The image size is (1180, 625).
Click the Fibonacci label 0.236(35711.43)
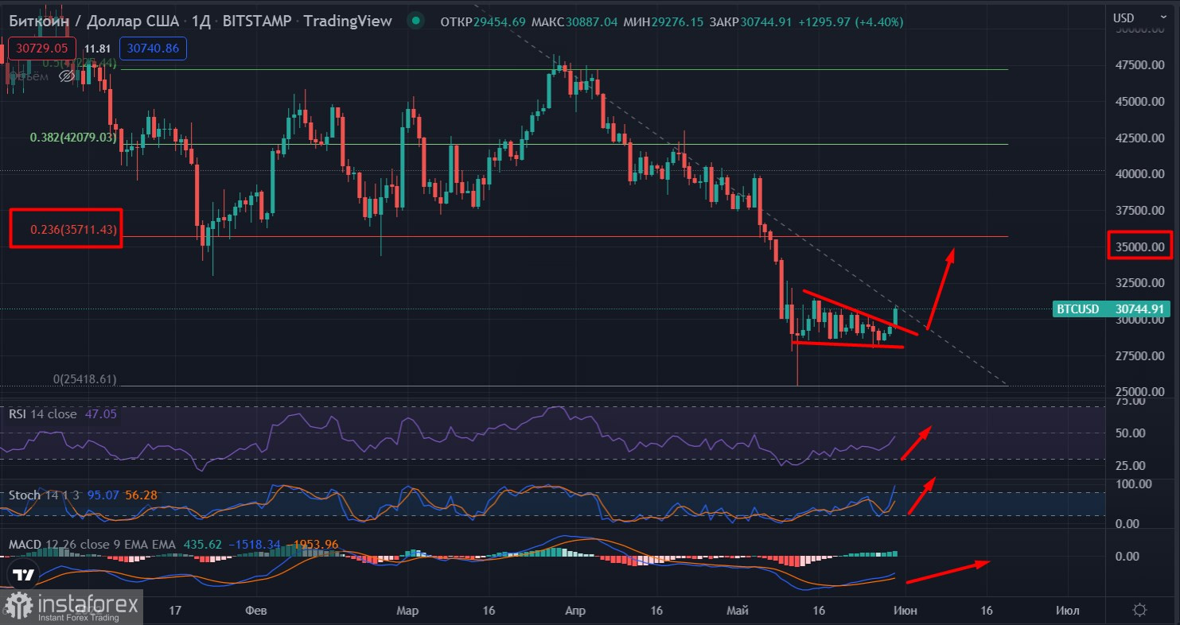[x=74, y=229]
